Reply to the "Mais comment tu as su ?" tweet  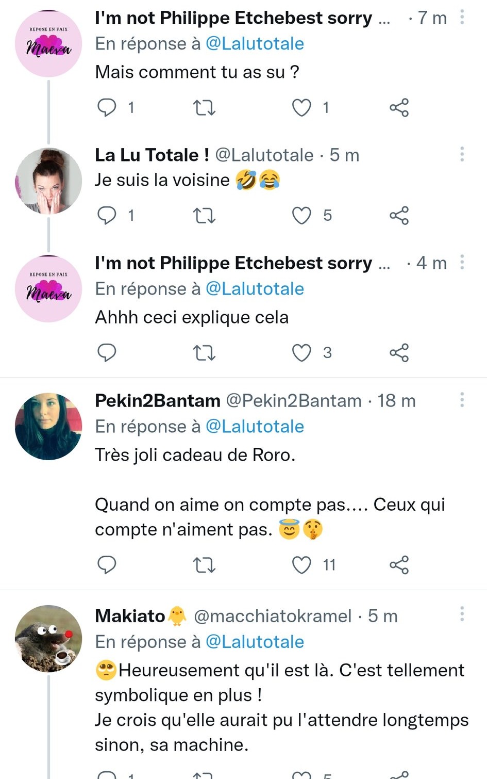click(x=107, y=107)
